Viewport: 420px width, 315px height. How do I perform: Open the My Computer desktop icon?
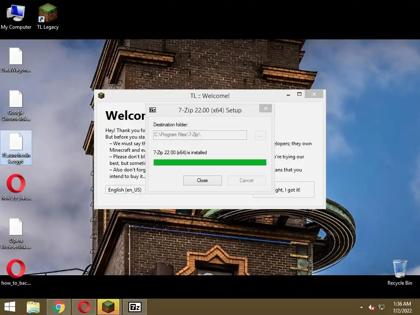pyautogui.click(x=16, y=17)
